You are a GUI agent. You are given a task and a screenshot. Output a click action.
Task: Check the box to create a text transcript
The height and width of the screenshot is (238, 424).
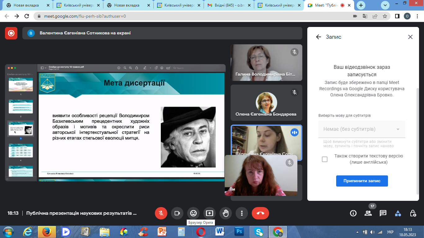coord(325,159)
